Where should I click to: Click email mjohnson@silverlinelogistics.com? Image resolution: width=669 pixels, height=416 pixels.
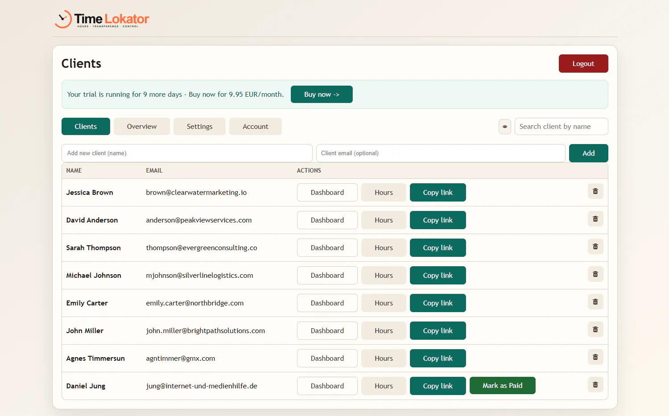pyautogui.click(x=199, y=275)
